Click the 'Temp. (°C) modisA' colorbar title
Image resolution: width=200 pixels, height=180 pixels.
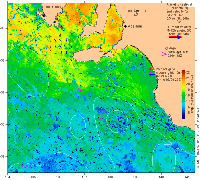pos(192,94)
